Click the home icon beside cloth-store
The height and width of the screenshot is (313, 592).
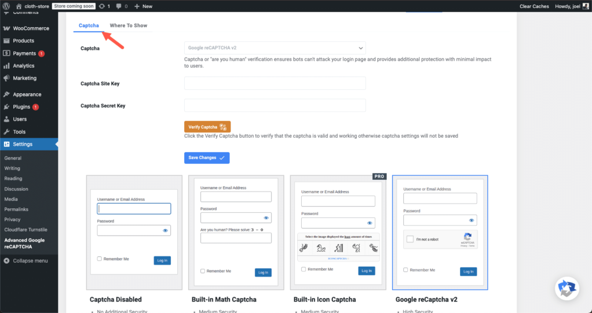19,6
